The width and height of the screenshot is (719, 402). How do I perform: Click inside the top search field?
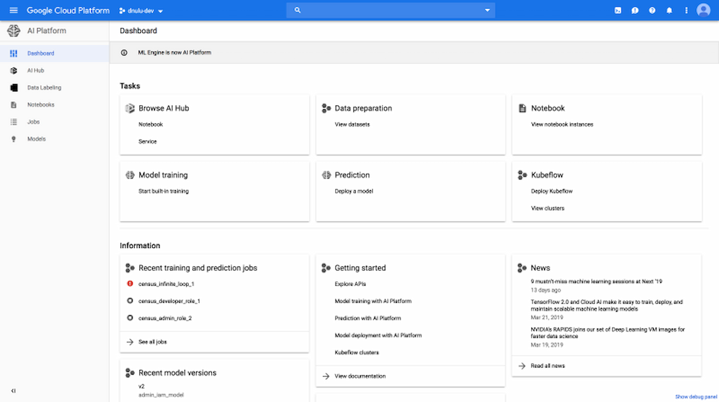(x=389, y=10)
